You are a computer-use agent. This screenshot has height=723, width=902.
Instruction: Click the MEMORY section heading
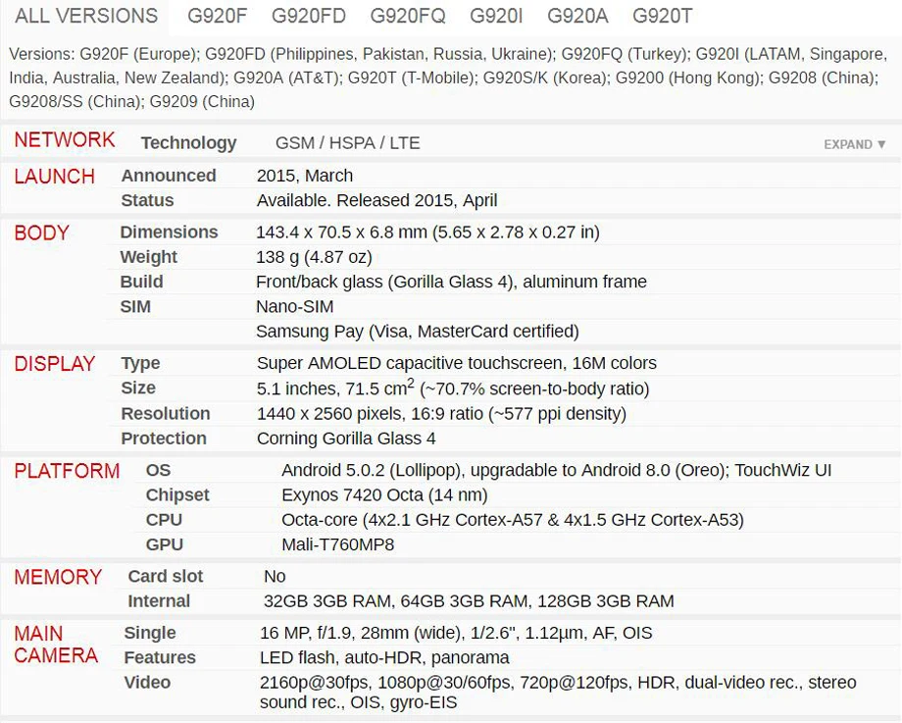pos(58,578)
